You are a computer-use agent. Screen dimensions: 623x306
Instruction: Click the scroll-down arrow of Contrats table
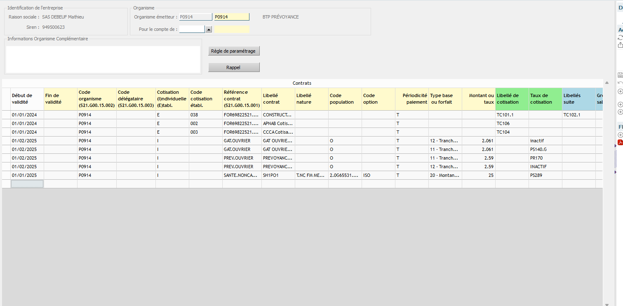click(607, 304)
